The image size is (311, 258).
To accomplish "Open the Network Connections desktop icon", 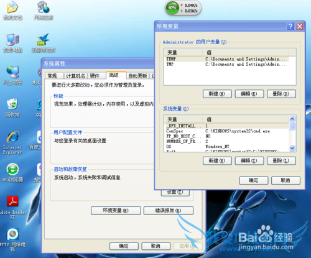I will (x=44, y=11).
